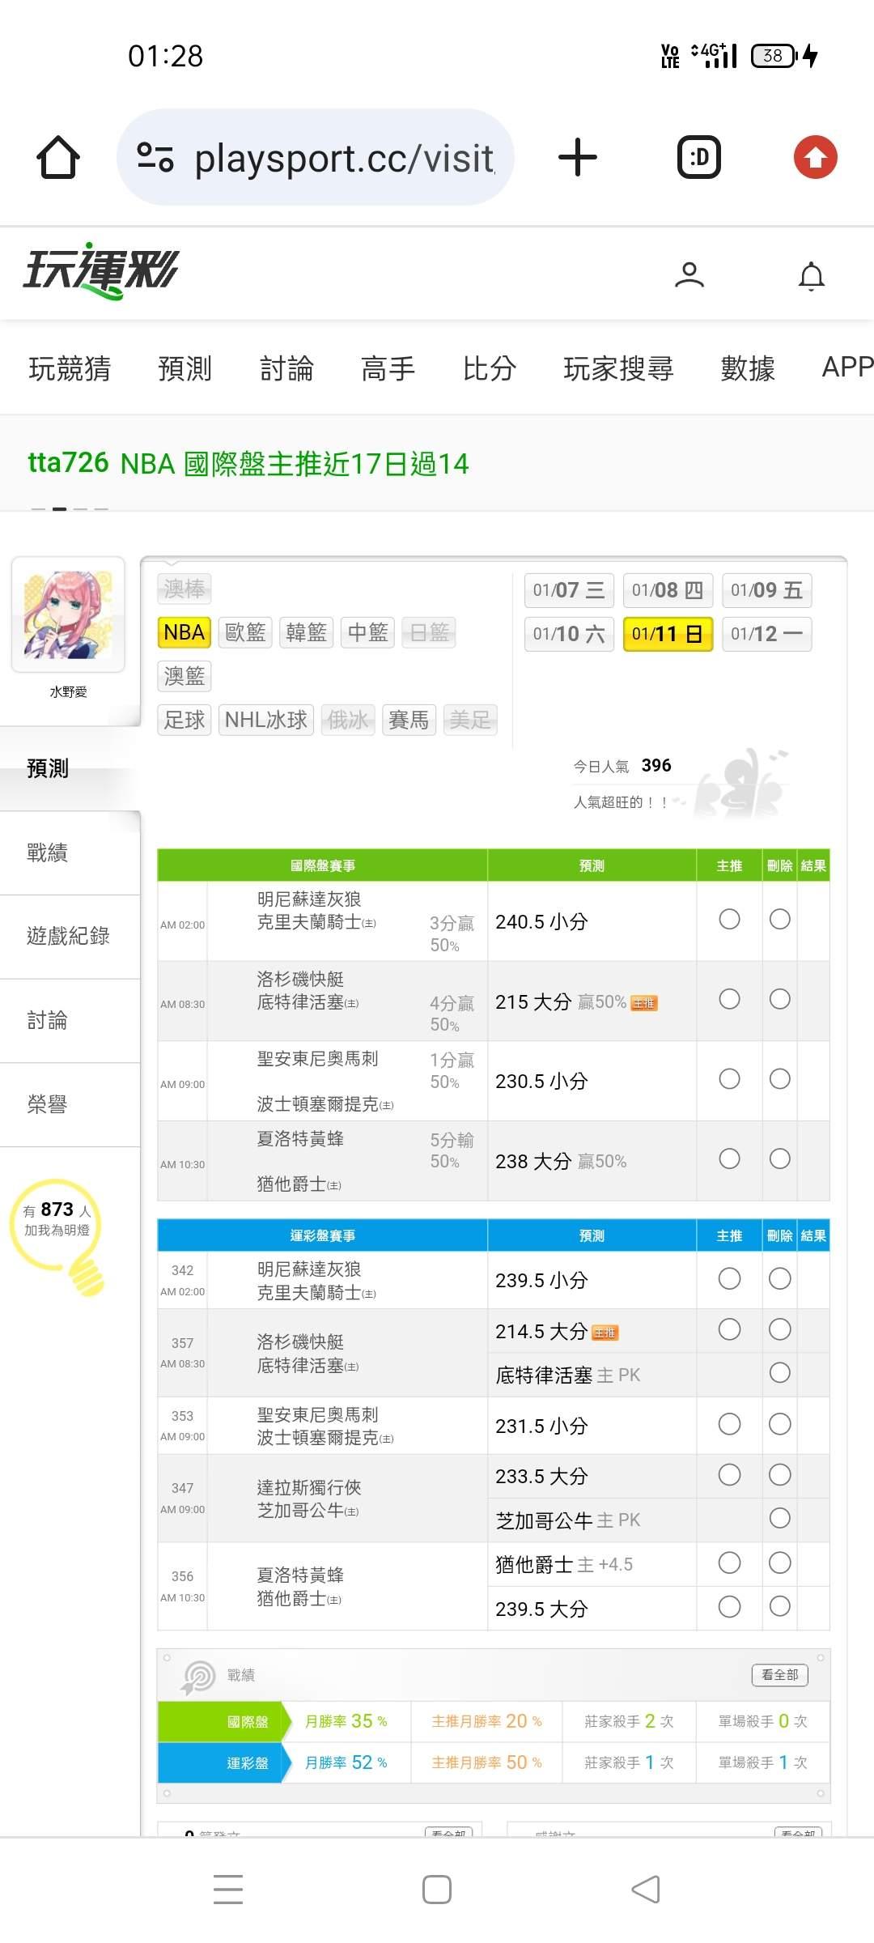The height and width of the screenshot is (1943, 874).
Task: Switch to the 歐籃 league tab
Action: (x=245, y=632)
